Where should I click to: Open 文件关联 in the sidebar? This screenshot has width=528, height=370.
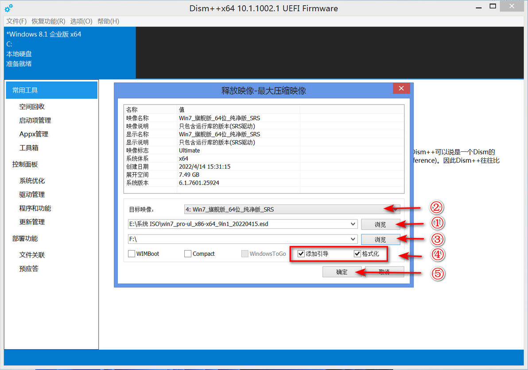pos(32,255)
